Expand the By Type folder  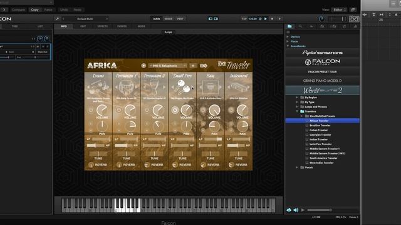click(297, 102)
